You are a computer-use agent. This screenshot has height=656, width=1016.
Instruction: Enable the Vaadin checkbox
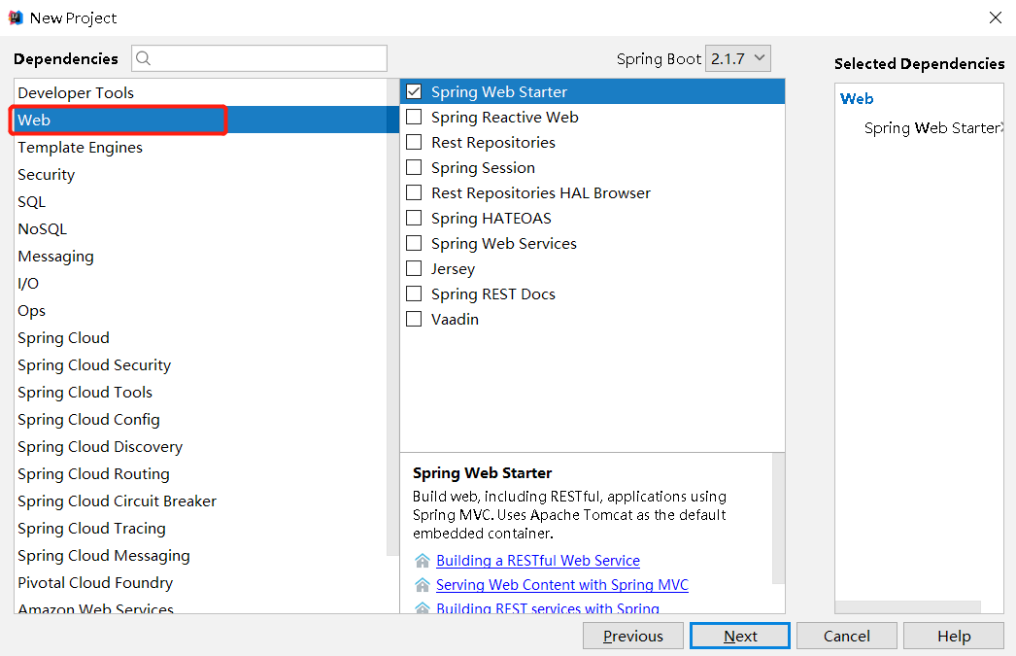(x=414, y=319)
